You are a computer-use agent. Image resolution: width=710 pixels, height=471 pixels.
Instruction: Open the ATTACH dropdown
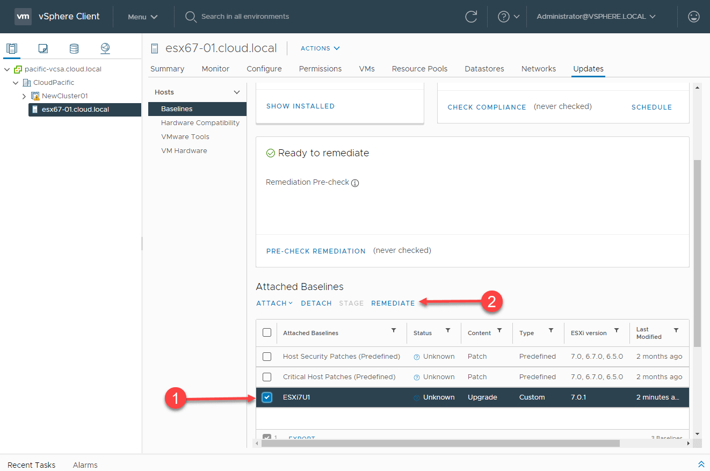click(x=274, y=303)
